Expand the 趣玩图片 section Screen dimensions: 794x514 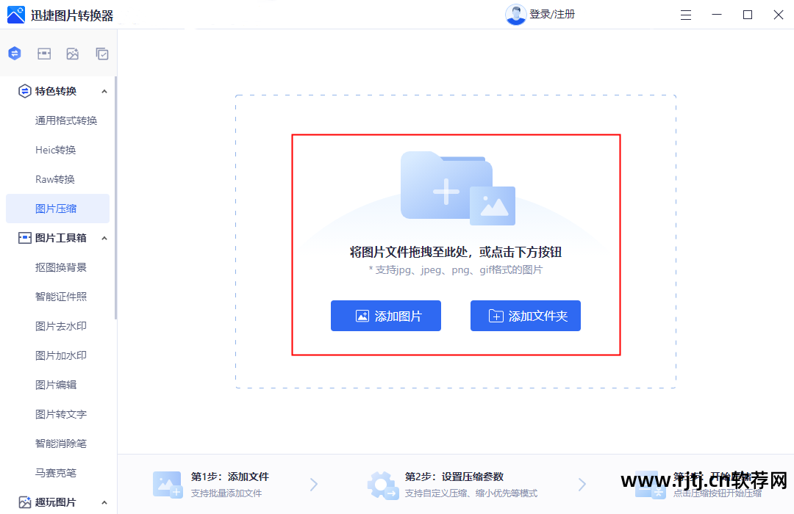(105, 502)
